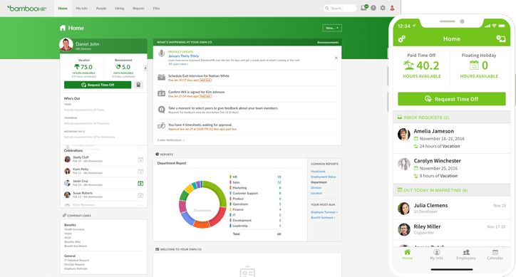Toggle Javier Cruz celebration calendar icon

tap(140, 183)
